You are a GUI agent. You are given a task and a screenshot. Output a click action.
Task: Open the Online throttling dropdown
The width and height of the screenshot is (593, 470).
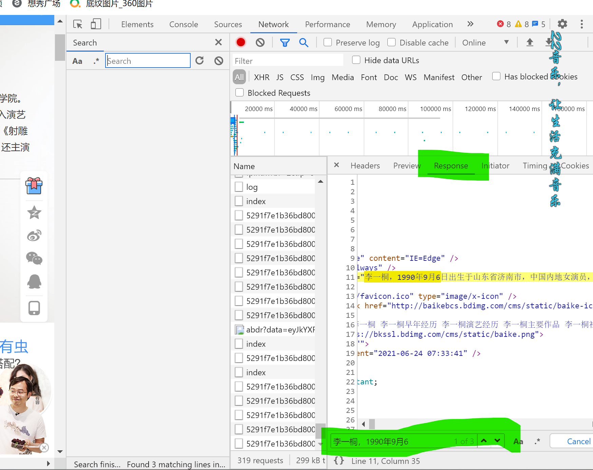click(485, 42)
